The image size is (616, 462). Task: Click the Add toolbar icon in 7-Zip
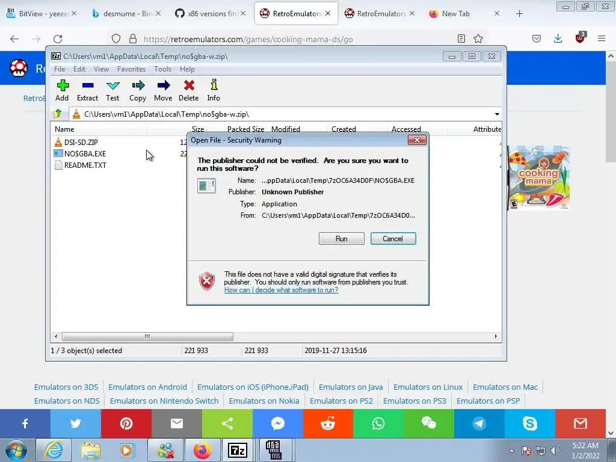(63, 91)
